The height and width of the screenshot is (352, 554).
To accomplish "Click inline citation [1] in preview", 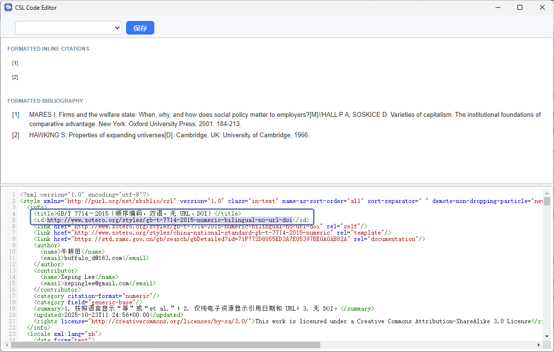I will tap(15, 63).
